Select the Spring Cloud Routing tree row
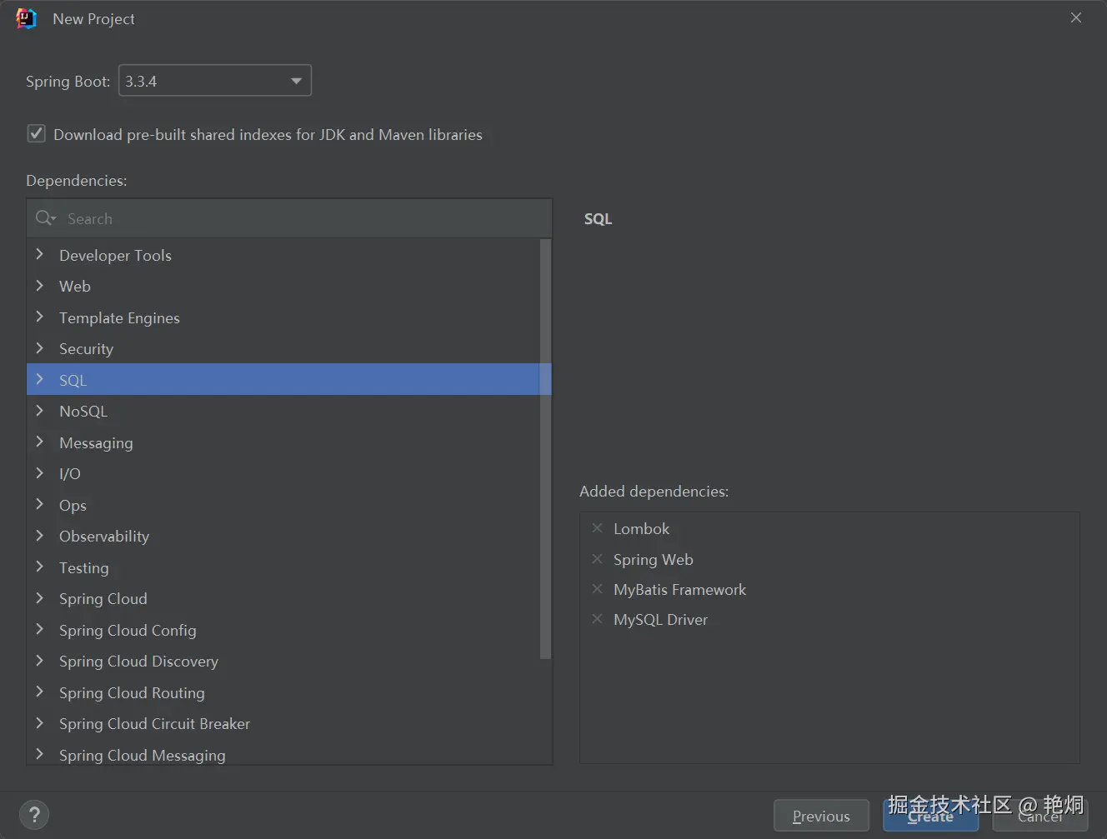Viewport: 1107px width, 839px height. click(283, 692)
